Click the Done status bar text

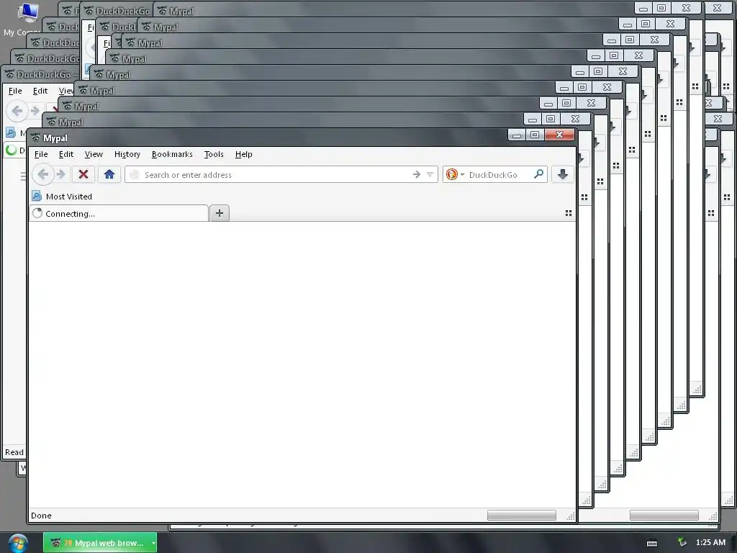(41, 516)
